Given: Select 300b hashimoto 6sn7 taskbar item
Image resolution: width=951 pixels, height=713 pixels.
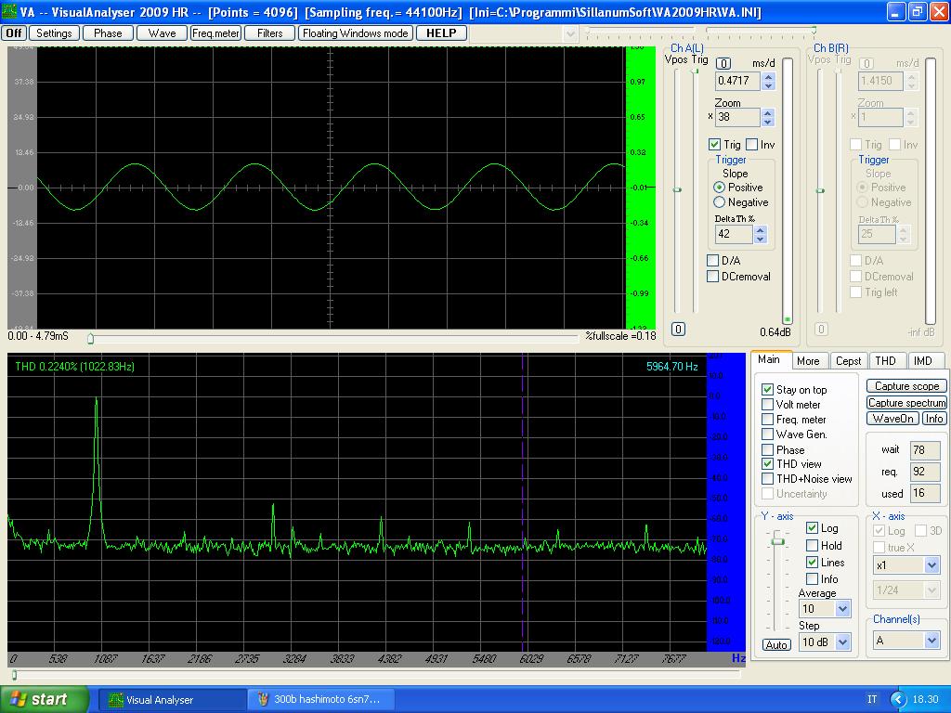Looking at the screenshot, I should 321,700.
